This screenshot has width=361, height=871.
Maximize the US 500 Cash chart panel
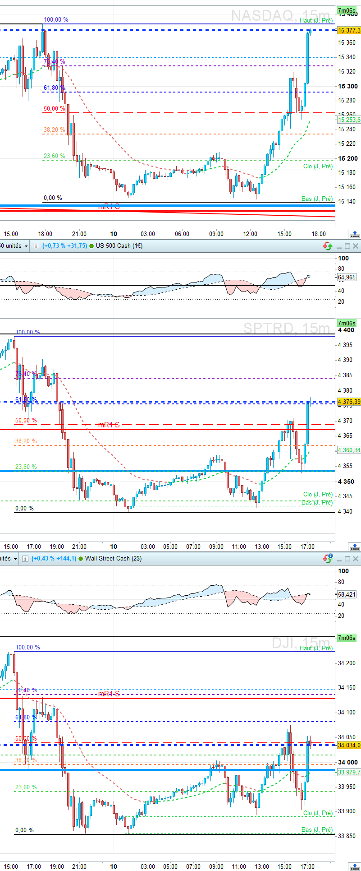(347, 246)
